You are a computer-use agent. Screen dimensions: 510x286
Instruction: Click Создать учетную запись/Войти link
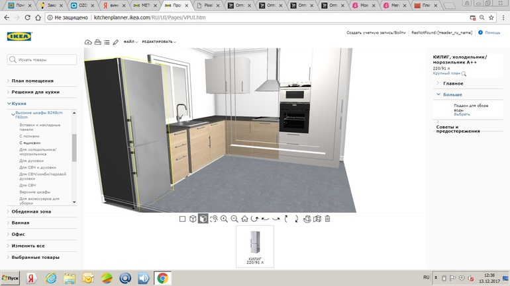376,32
